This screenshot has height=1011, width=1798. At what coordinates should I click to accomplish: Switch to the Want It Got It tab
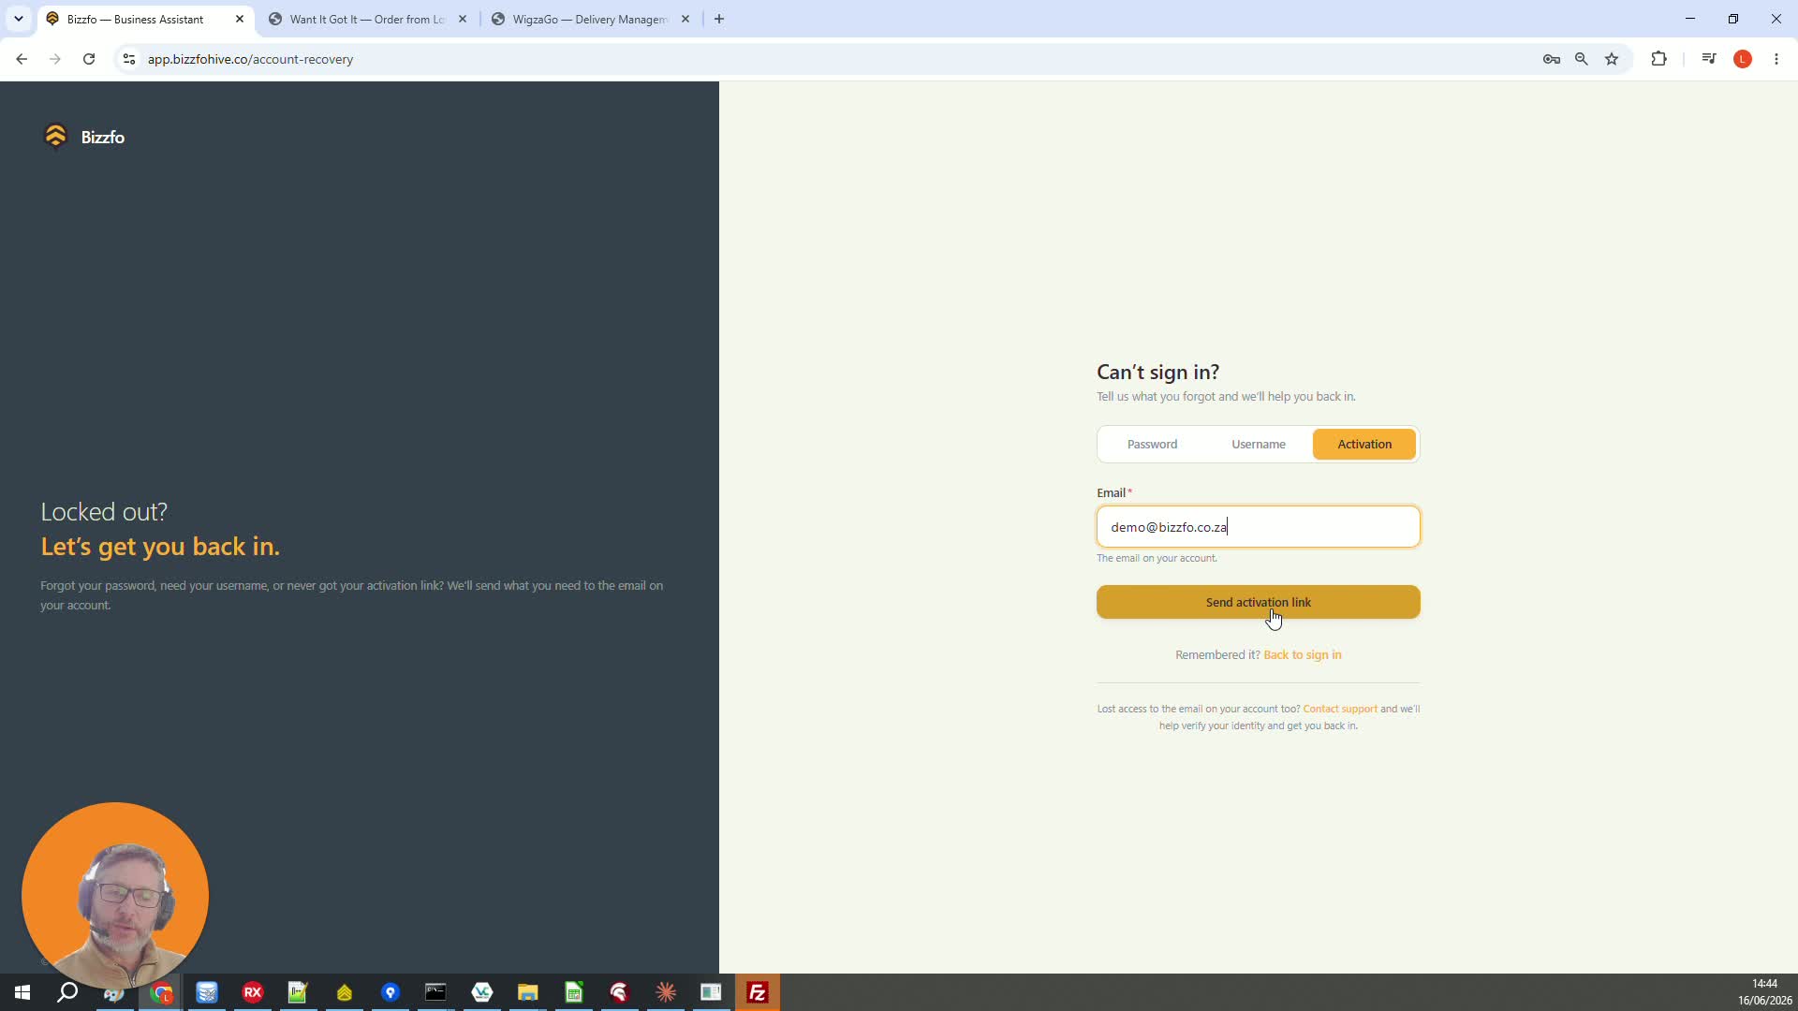367,19
